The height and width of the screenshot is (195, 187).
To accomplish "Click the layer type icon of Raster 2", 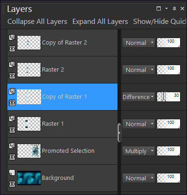I will click(x=12, y=64).
